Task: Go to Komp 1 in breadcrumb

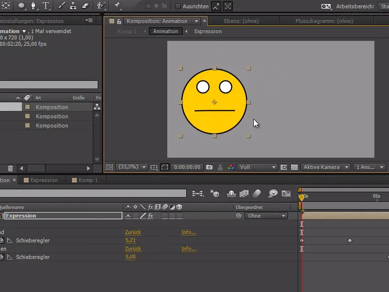Action: point(127,31)
